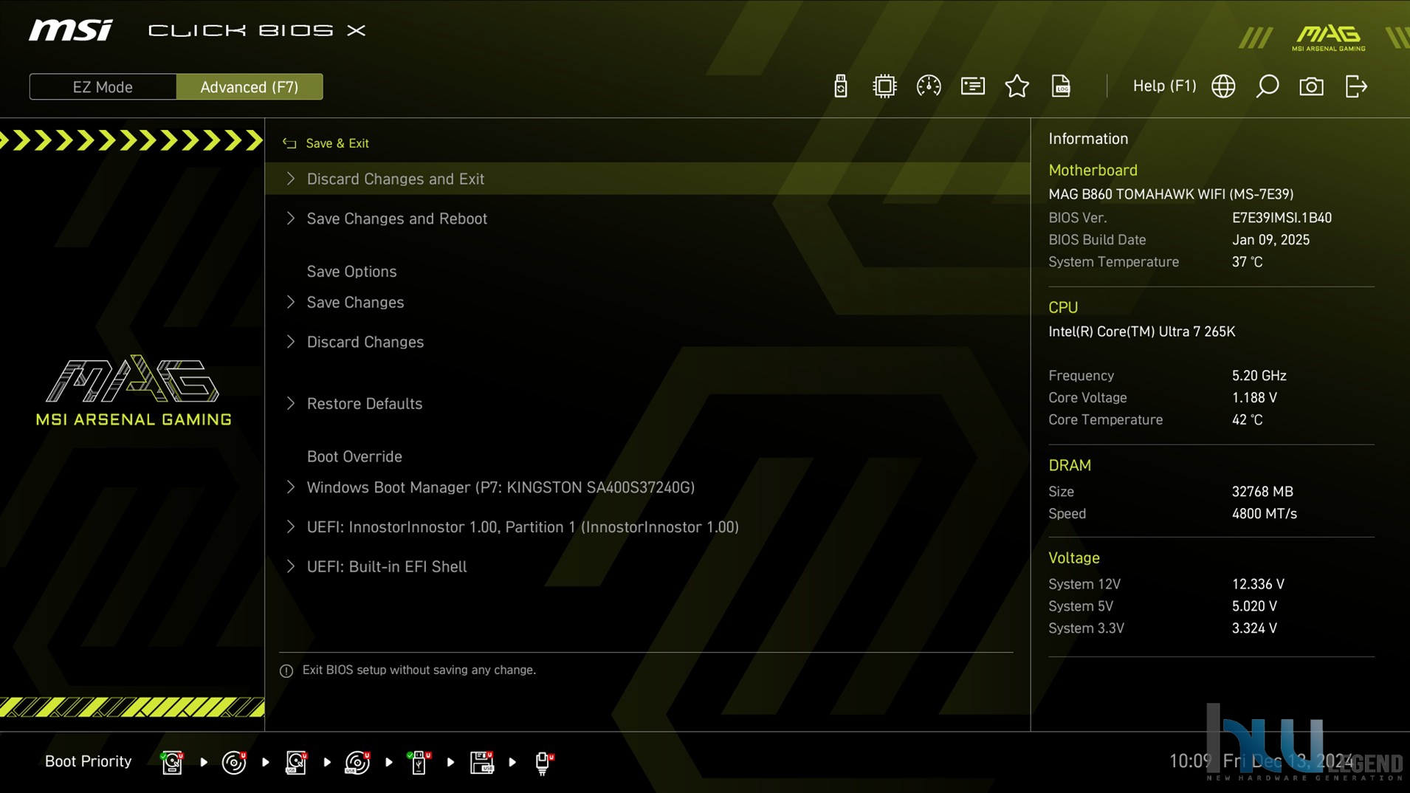The image size is (1410, 793).
Task: Click the MSI logo in header
Action: (71, 30)
